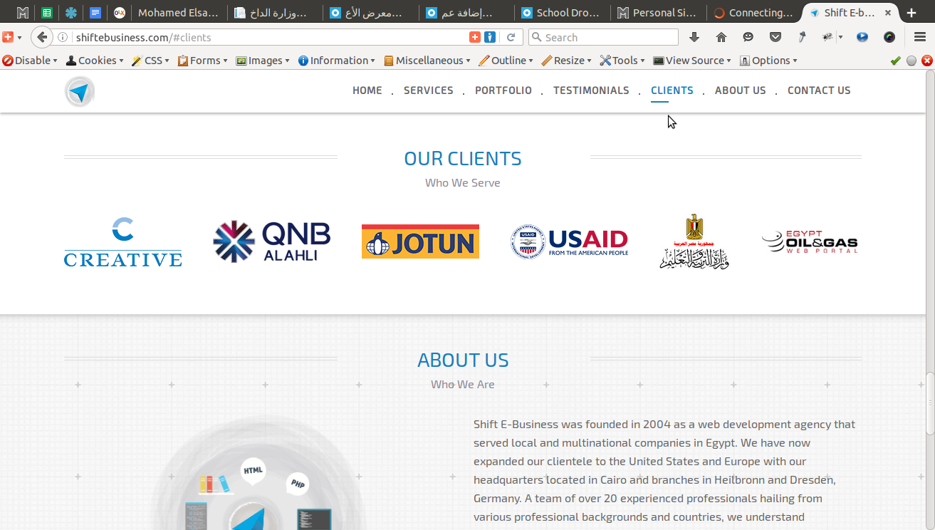Click the orange plus icon in address bar

coord(475,37)
